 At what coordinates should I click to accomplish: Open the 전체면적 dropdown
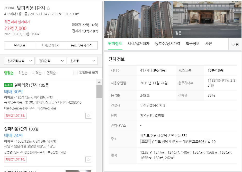click(51, 61)
